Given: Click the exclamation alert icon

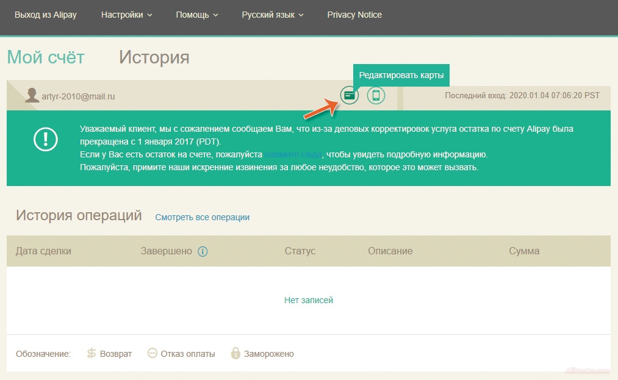Looking at the screenshot, I should (45, 140).
